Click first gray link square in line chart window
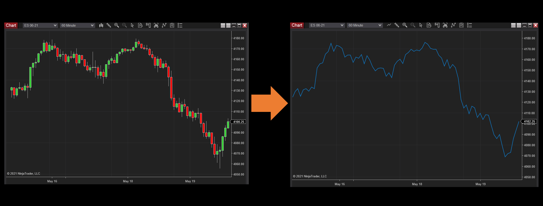 (x=513, y=25)
